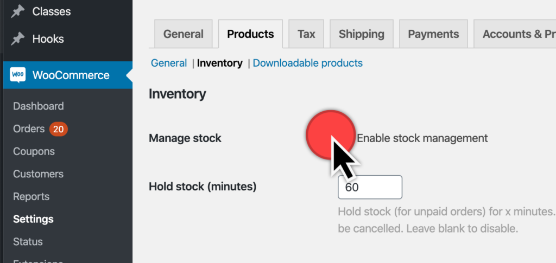Open the Customers page
Viewport: 556px width, 263px height.
(x=39, y=174)
